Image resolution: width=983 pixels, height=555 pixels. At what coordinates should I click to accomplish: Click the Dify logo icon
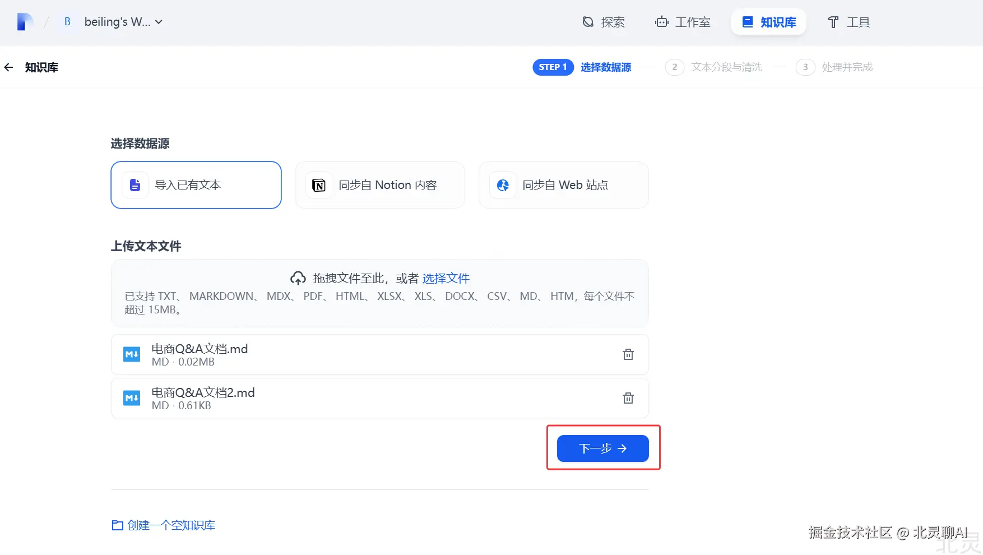[x=25, y=22]
